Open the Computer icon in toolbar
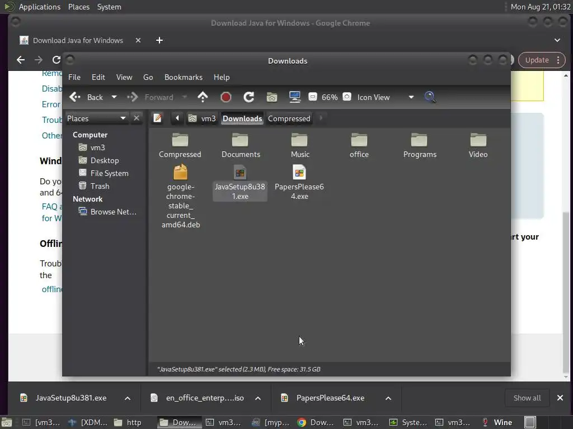 [x=294, y=97]
